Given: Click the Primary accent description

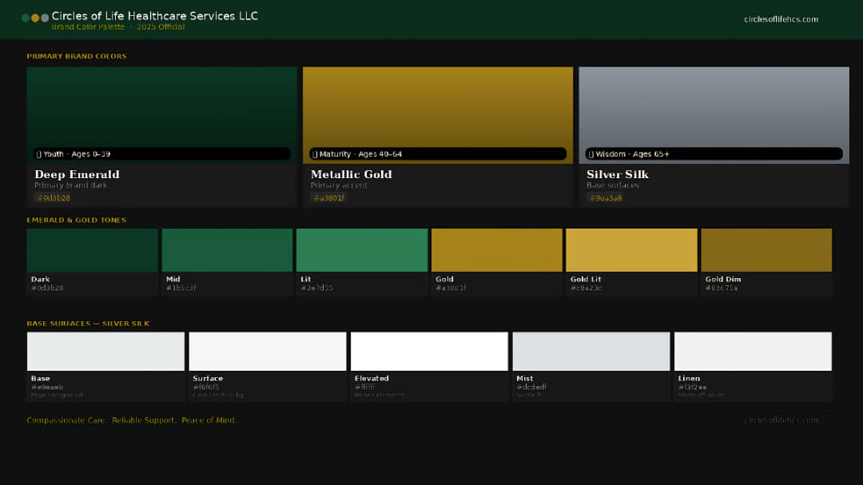Looking at the screenshot, I should [339, 185].
